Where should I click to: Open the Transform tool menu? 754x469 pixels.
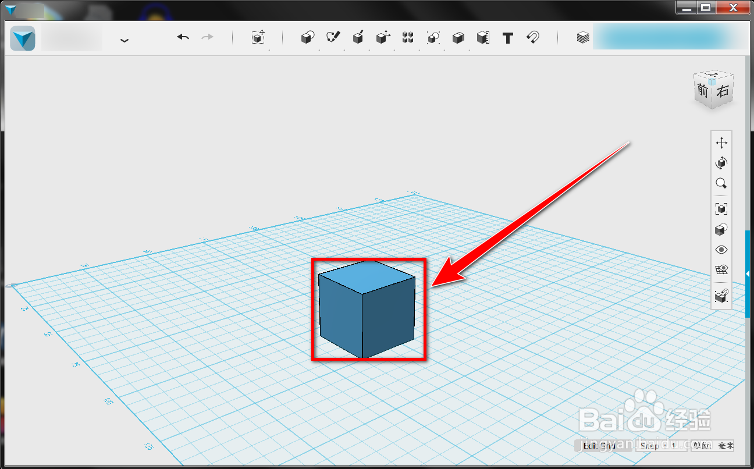(x=258, y=37)
